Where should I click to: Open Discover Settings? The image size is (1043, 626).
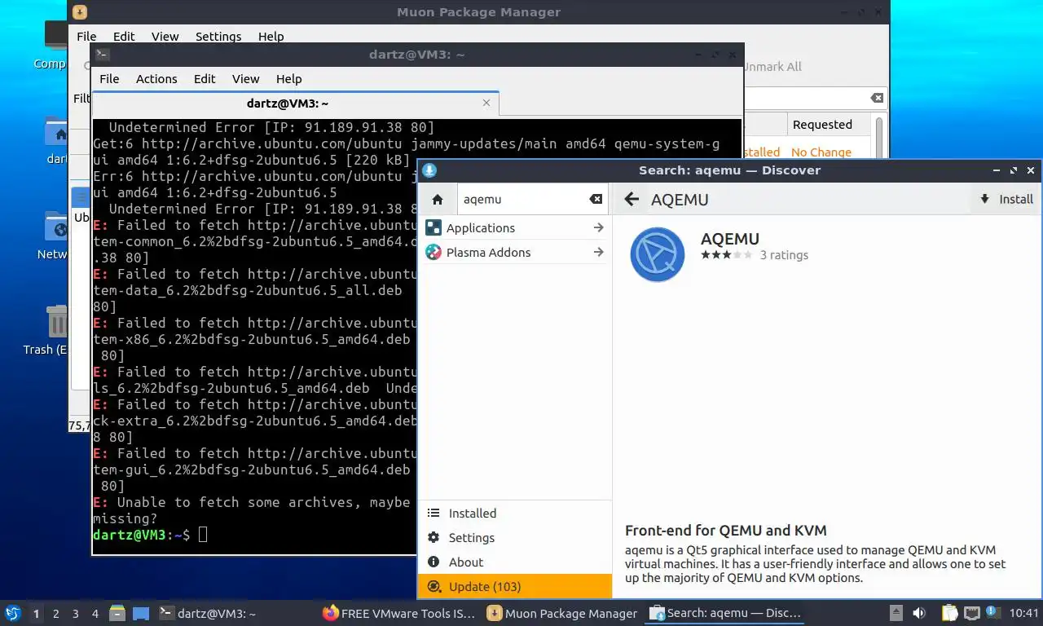click(515, 537)
